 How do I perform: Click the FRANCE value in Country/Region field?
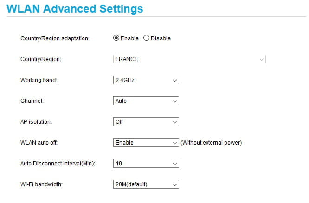[127, 59]
